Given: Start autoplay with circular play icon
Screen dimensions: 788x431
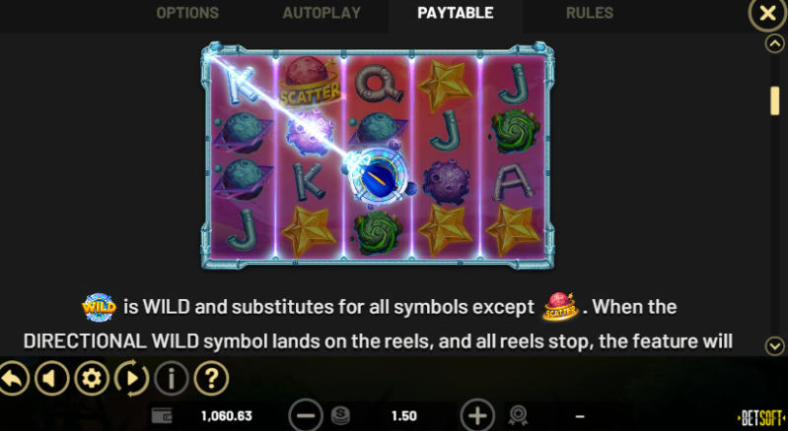Looking at the screenshot, I should click(132, 379).
